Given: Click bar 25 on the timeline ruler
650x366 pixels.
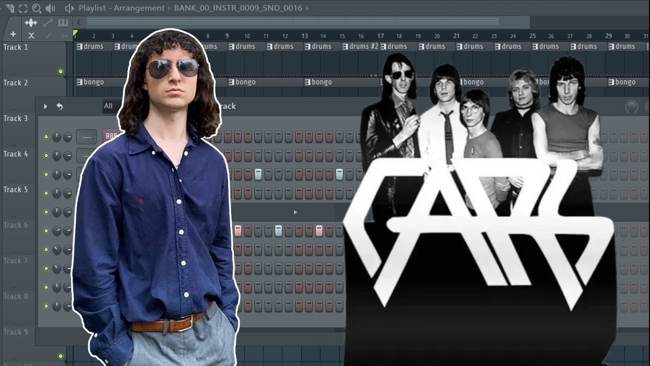Looking at the screenshot, I should point(532,36).
